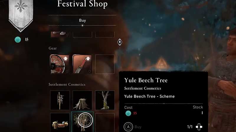Choose the decorated pole settlement cosmetic

tap(60, 100)
